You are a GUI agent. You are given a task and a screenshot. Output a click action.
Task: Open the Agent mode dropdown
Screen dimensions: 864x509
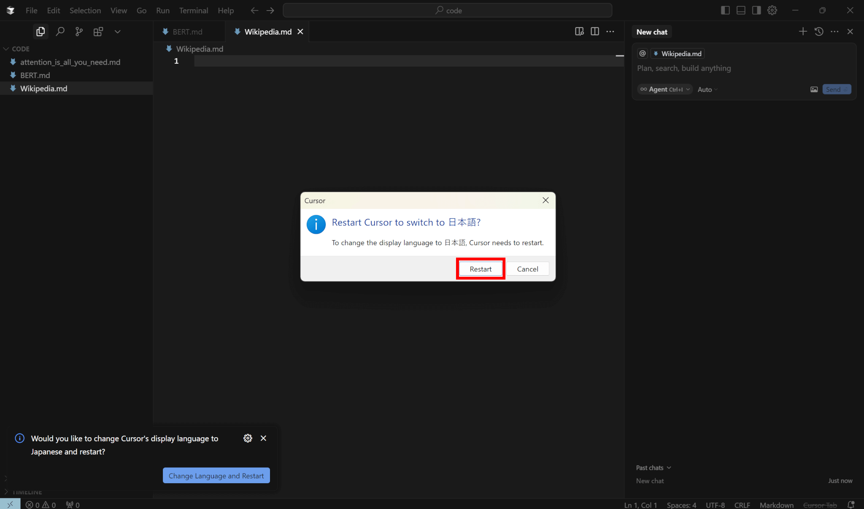tap(665, 89)
